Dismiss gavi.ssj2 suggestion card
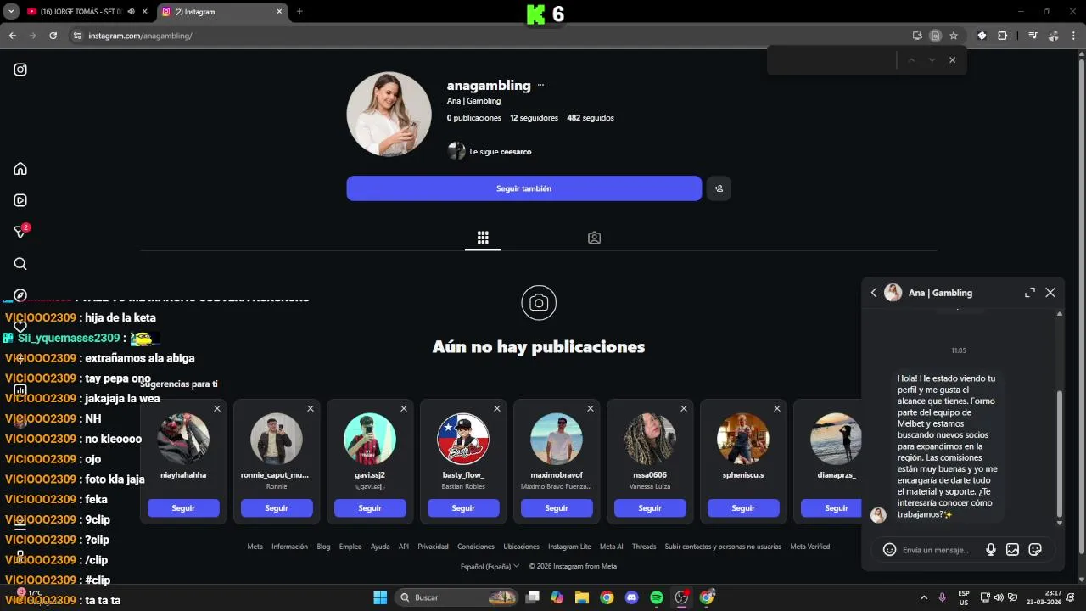Viewport: 1086px width, 611px height. tap(404, 409)
